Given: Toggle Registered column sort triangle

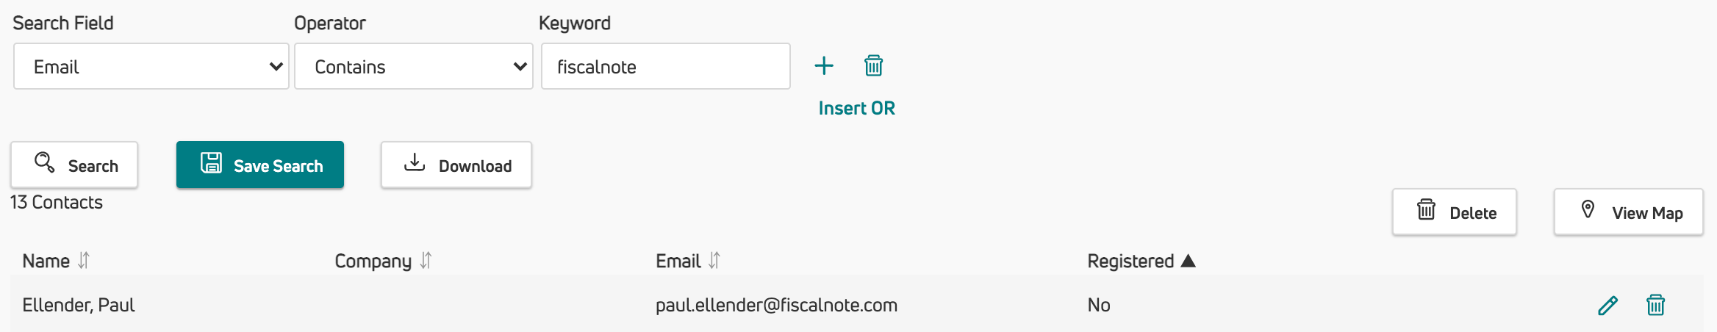Looking at the screenshot, I should pos(1188,261).
